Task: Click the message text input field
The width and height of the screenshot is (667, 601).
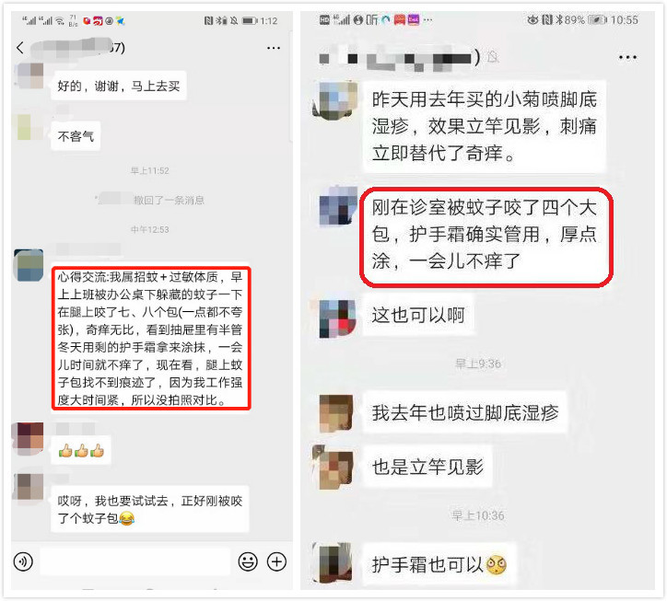Action: 135,561
